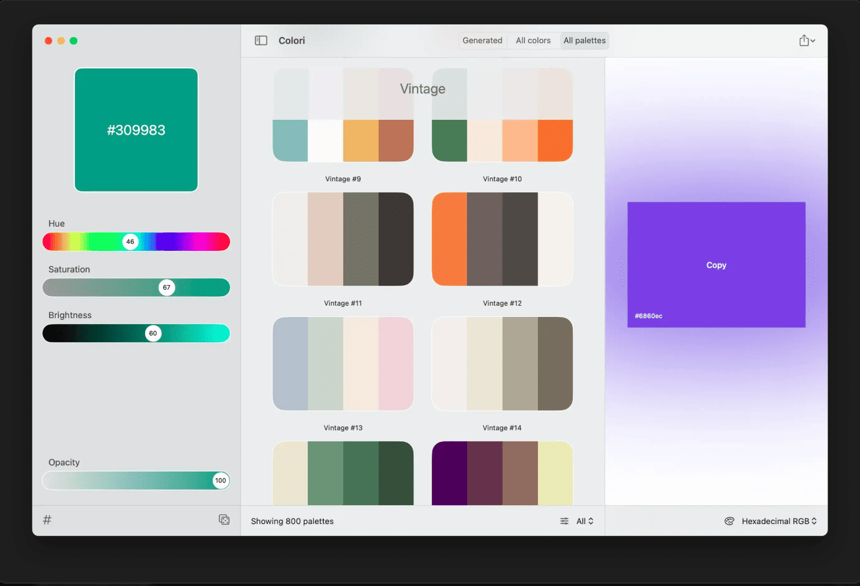Viewport: 860px width, 586px height.
Task: Select the Vintage #14 palette
Action: 503,364
